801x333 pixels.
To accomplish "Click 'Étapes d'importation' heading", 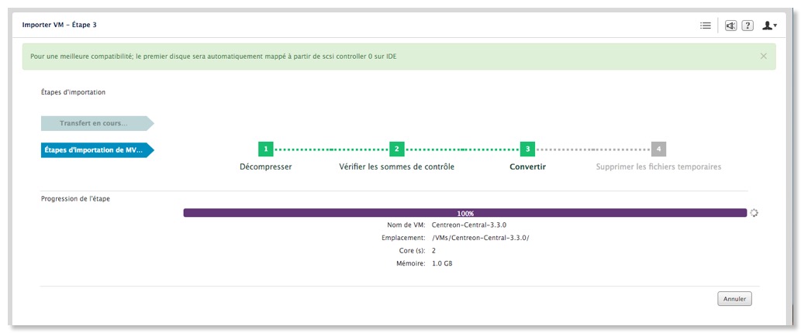I will coord(73,92).
